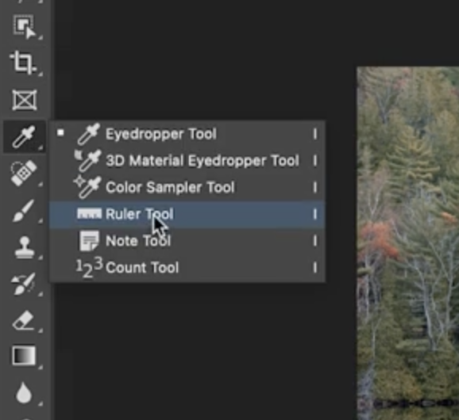This screenshot has width=459, height=420.
Task: Choose Note Tool from the flyout
Action: pos(187,241)
